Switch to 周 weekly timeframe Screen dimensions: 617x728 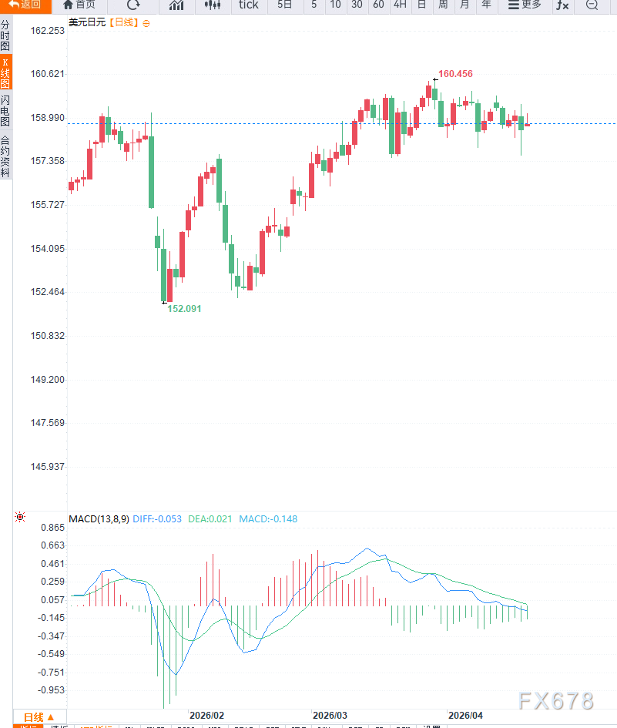443,5
